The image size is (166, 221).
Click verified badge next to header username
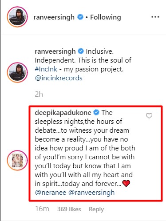point(80,17)
